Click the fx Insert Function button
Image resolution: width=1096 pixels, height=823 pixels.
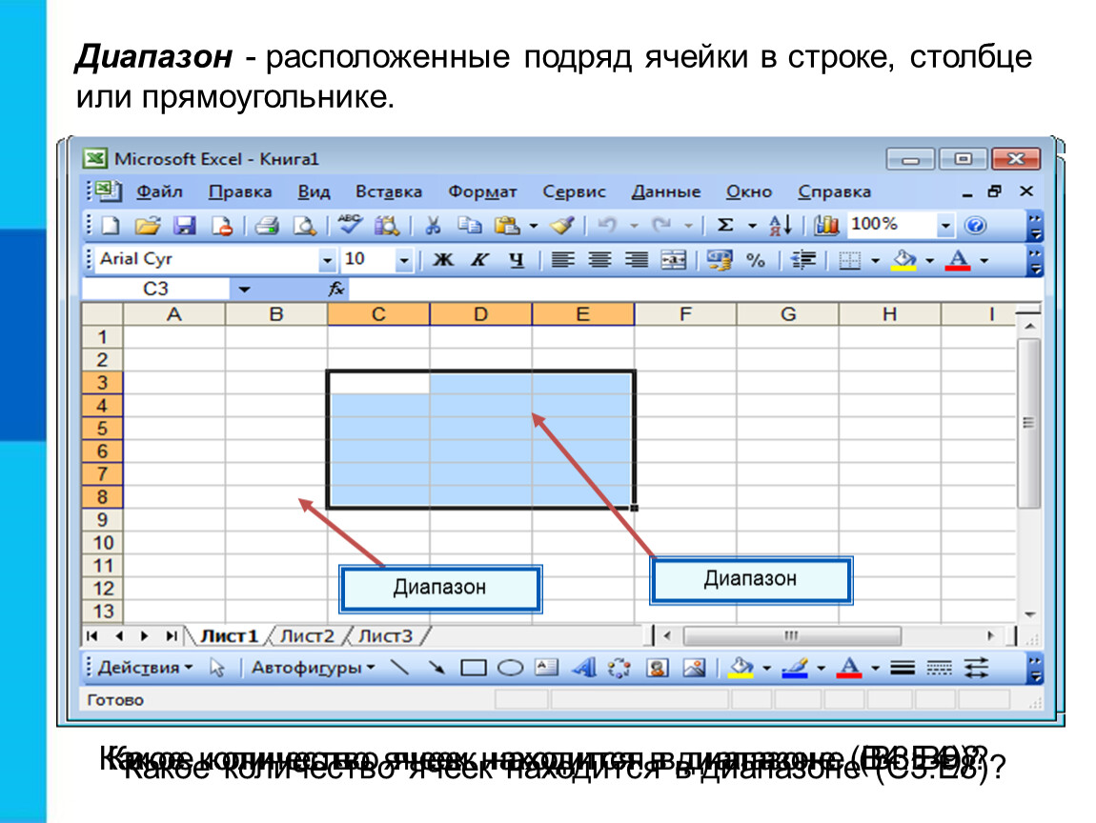coord(336,289)
